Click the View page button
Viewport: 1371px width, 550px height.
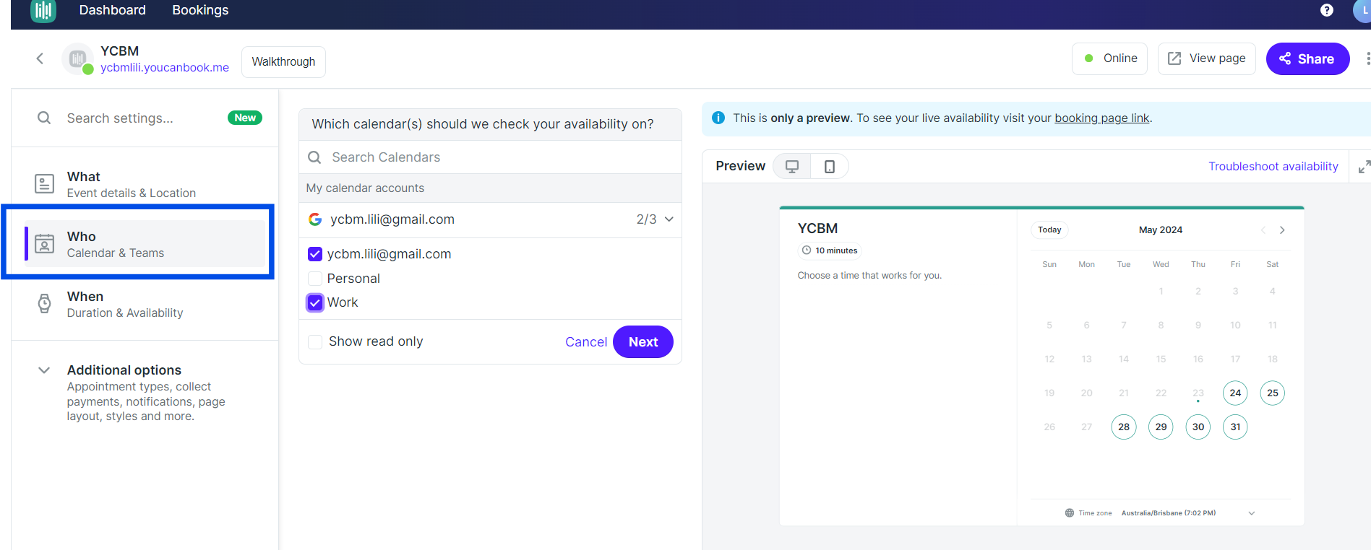[x=1207, y=58]
